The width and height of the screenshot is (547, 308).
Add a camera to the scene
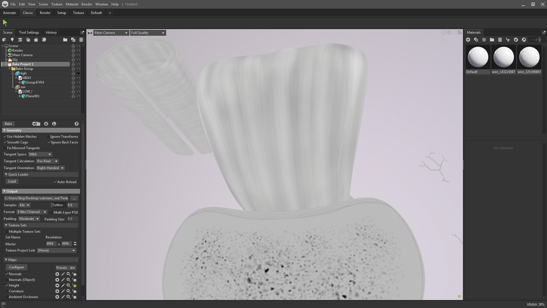click(x=20, y=40)
